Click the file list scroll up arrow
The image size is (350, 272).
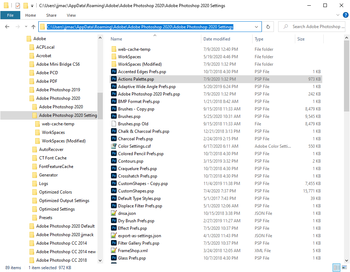coord(346,38)
